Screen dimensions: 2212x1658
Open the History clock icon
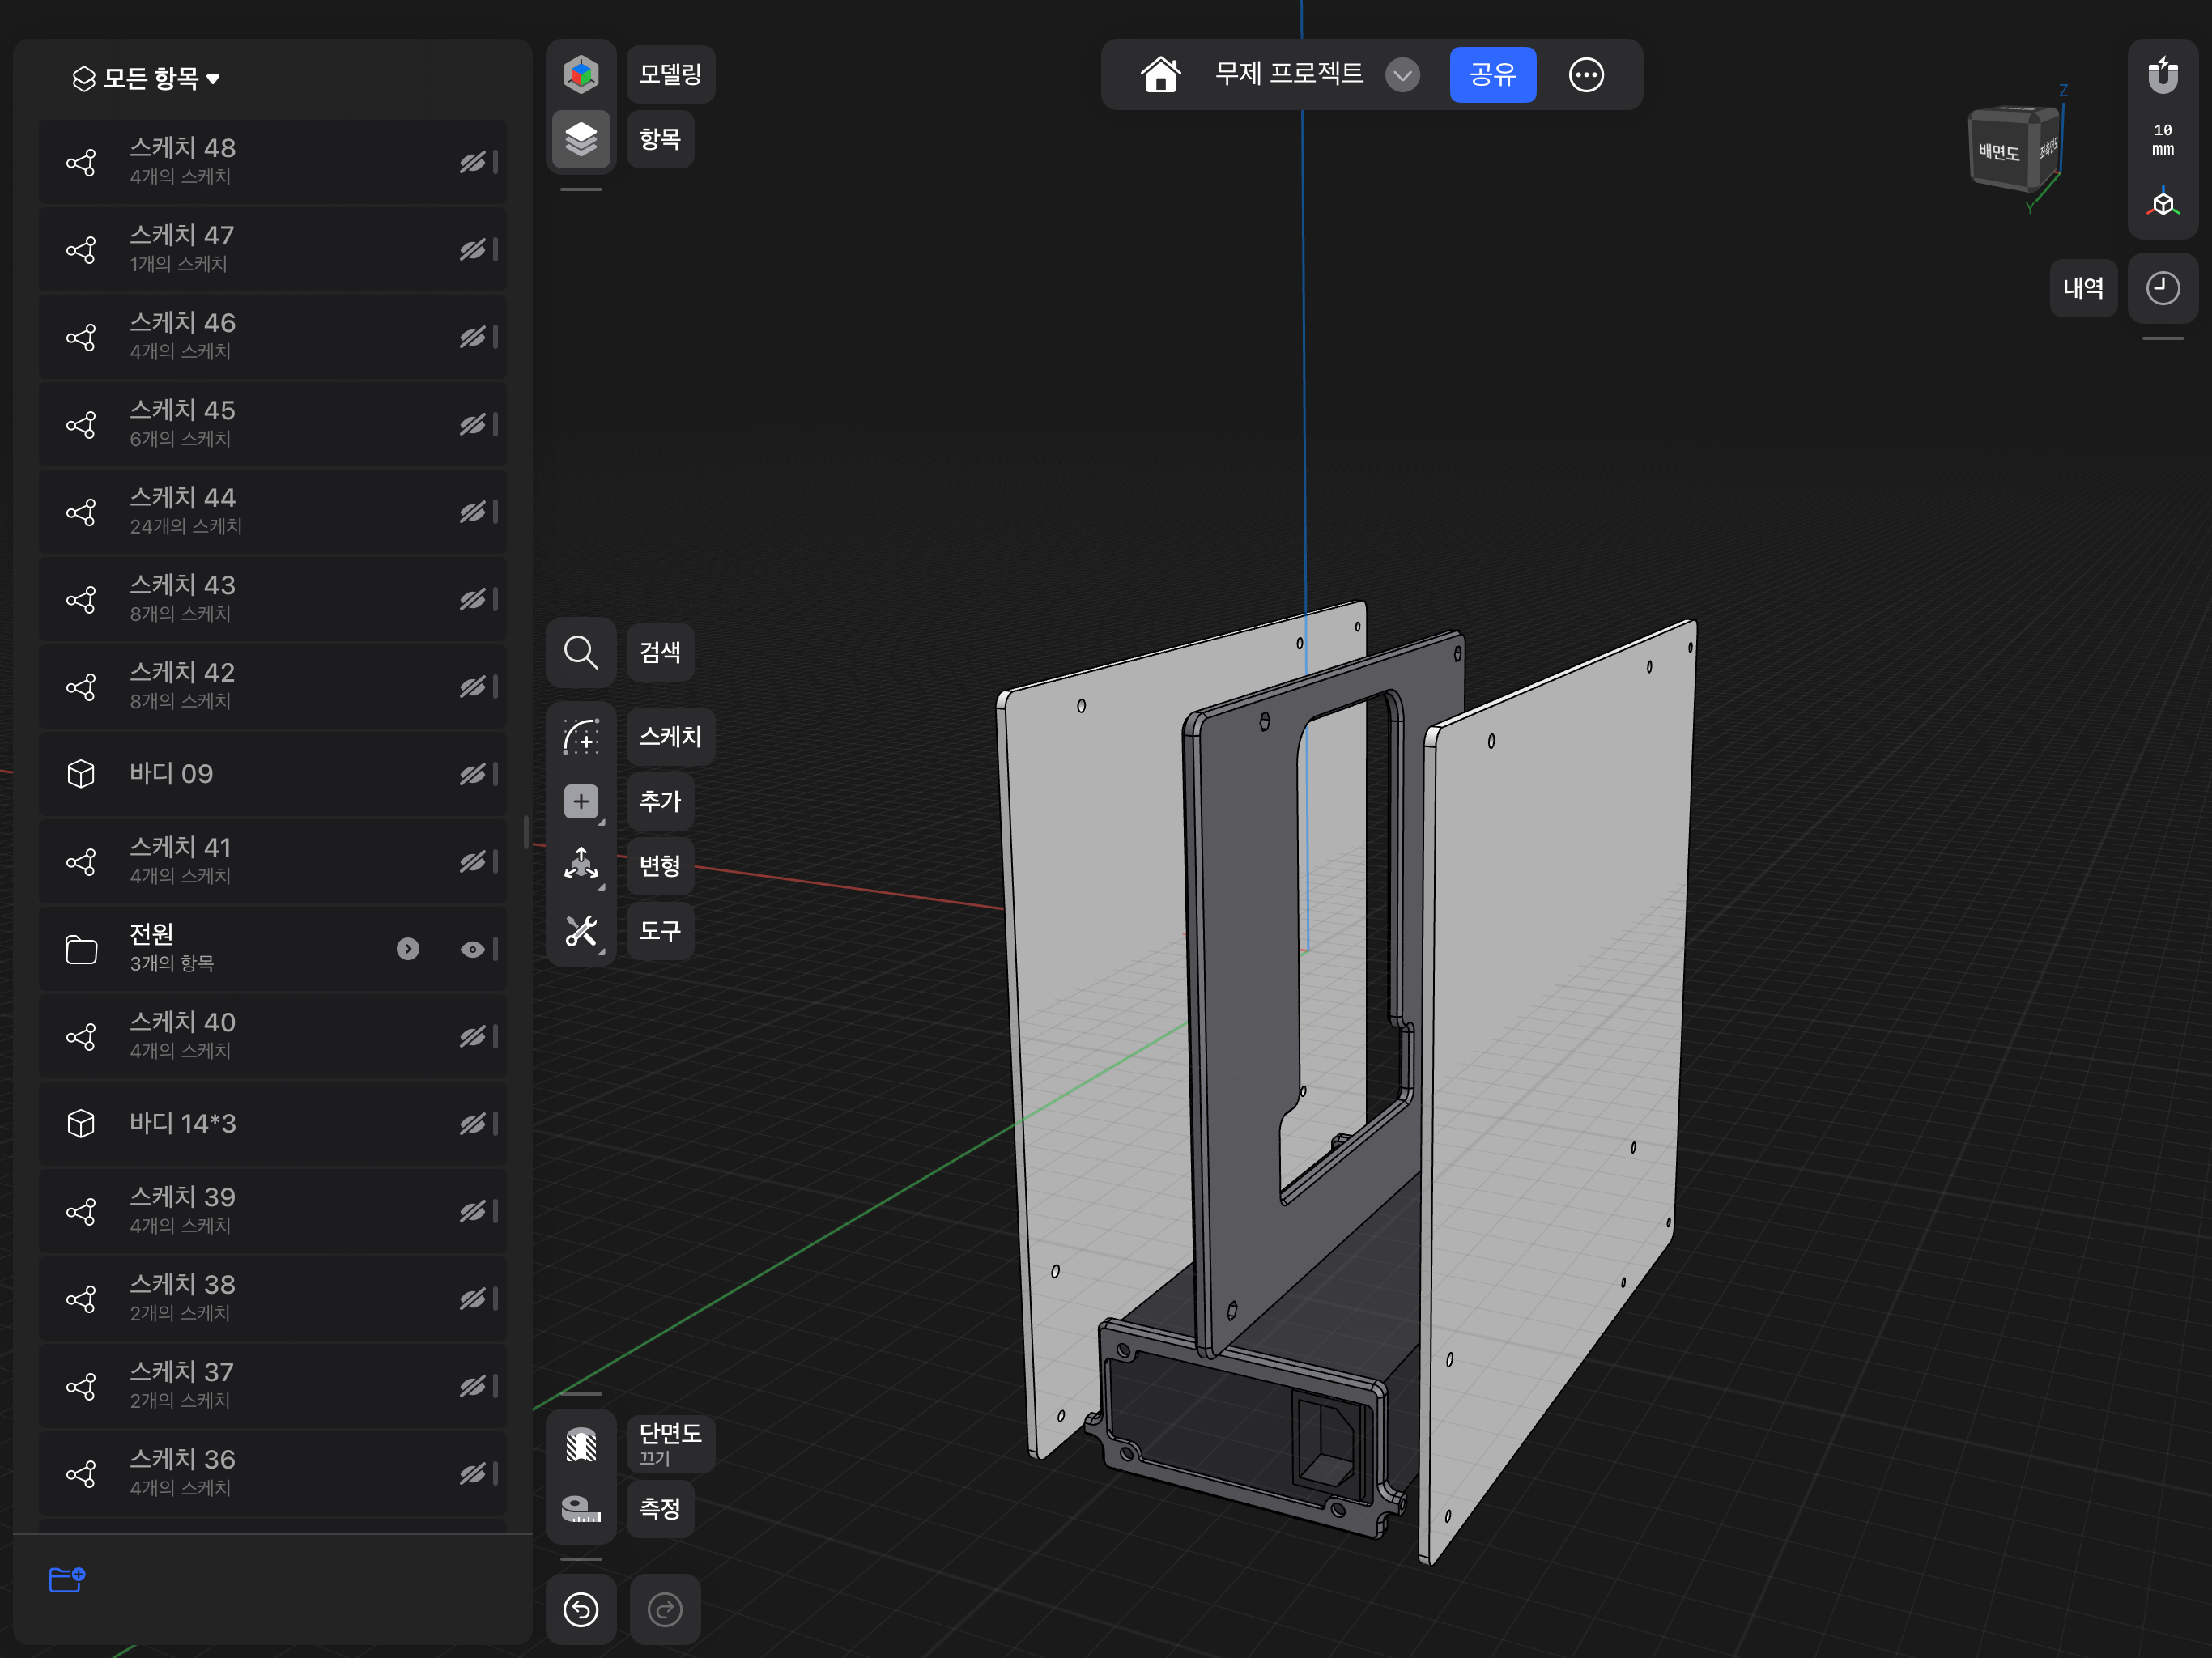(x=2163, y=288)
